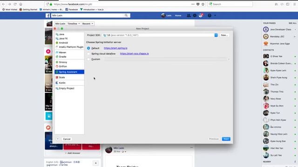Open Most Visited bookmark
The image size is (298, 167).
coord(10,9)
